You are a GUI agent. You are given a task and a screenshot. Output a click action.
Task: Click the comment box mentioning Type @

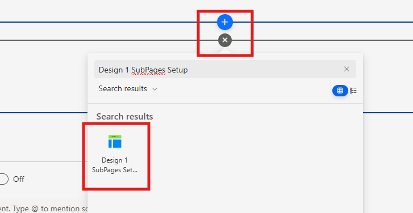tap(44, 209)
